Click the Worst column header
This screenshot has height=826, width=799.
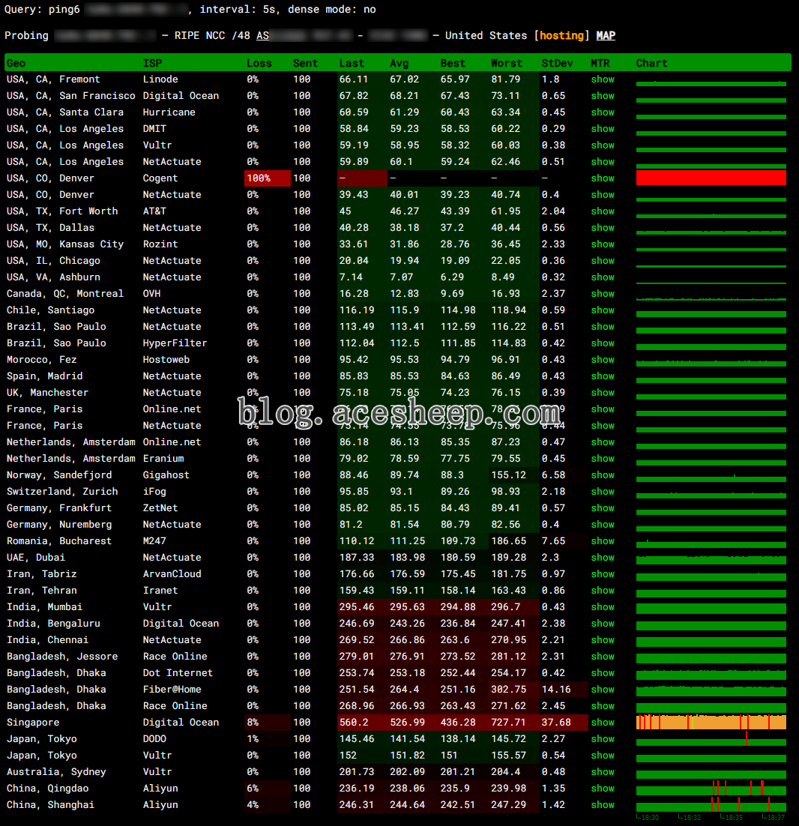(x=507, y=64)
